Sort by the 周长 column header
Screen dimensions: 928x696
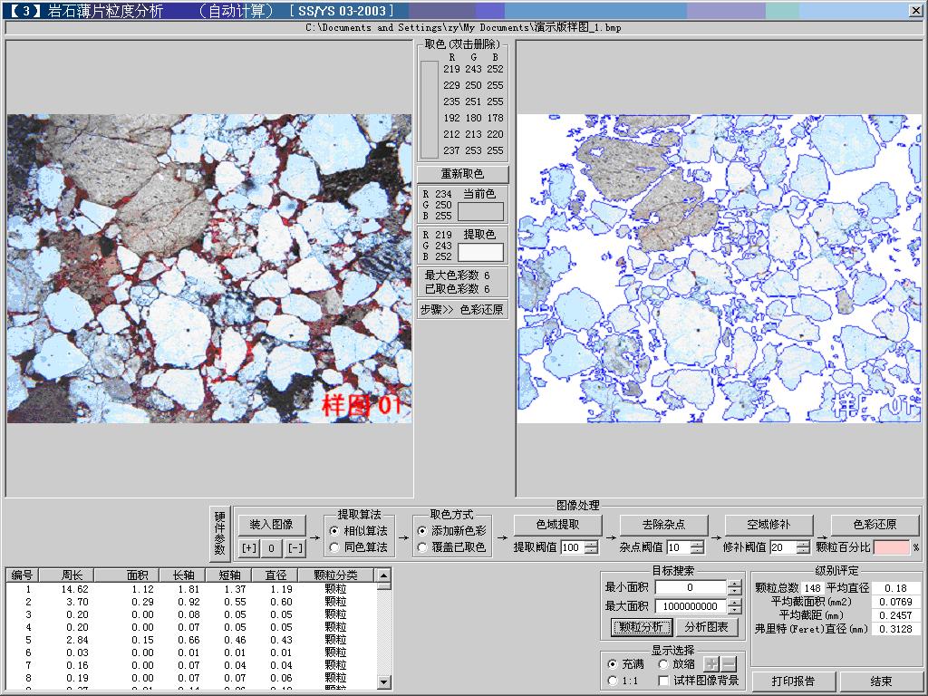(x=72, y=575)
